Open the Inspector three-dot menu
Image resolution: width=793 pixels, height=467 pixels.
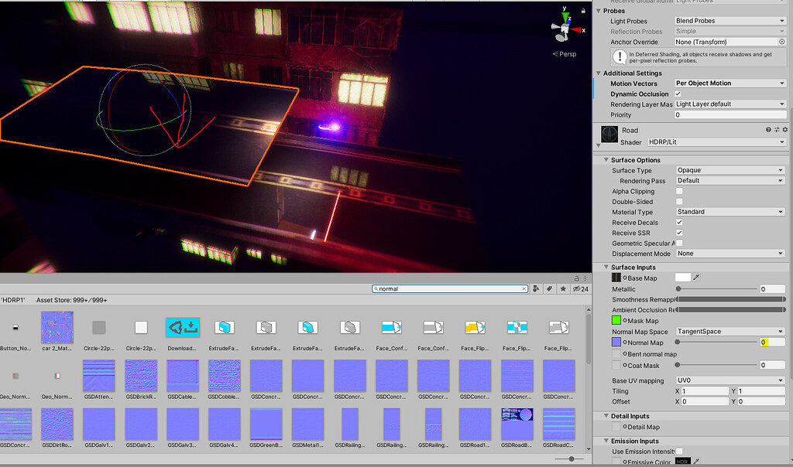click(x=585, y=278)
